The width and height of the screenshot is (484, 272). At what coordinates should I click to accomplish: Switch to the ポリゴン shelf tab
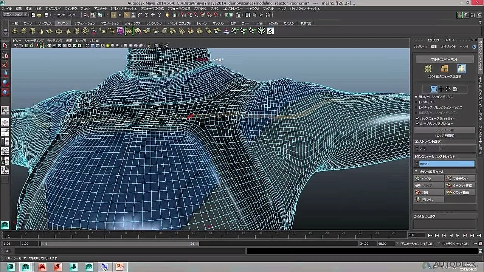point(63,23)
